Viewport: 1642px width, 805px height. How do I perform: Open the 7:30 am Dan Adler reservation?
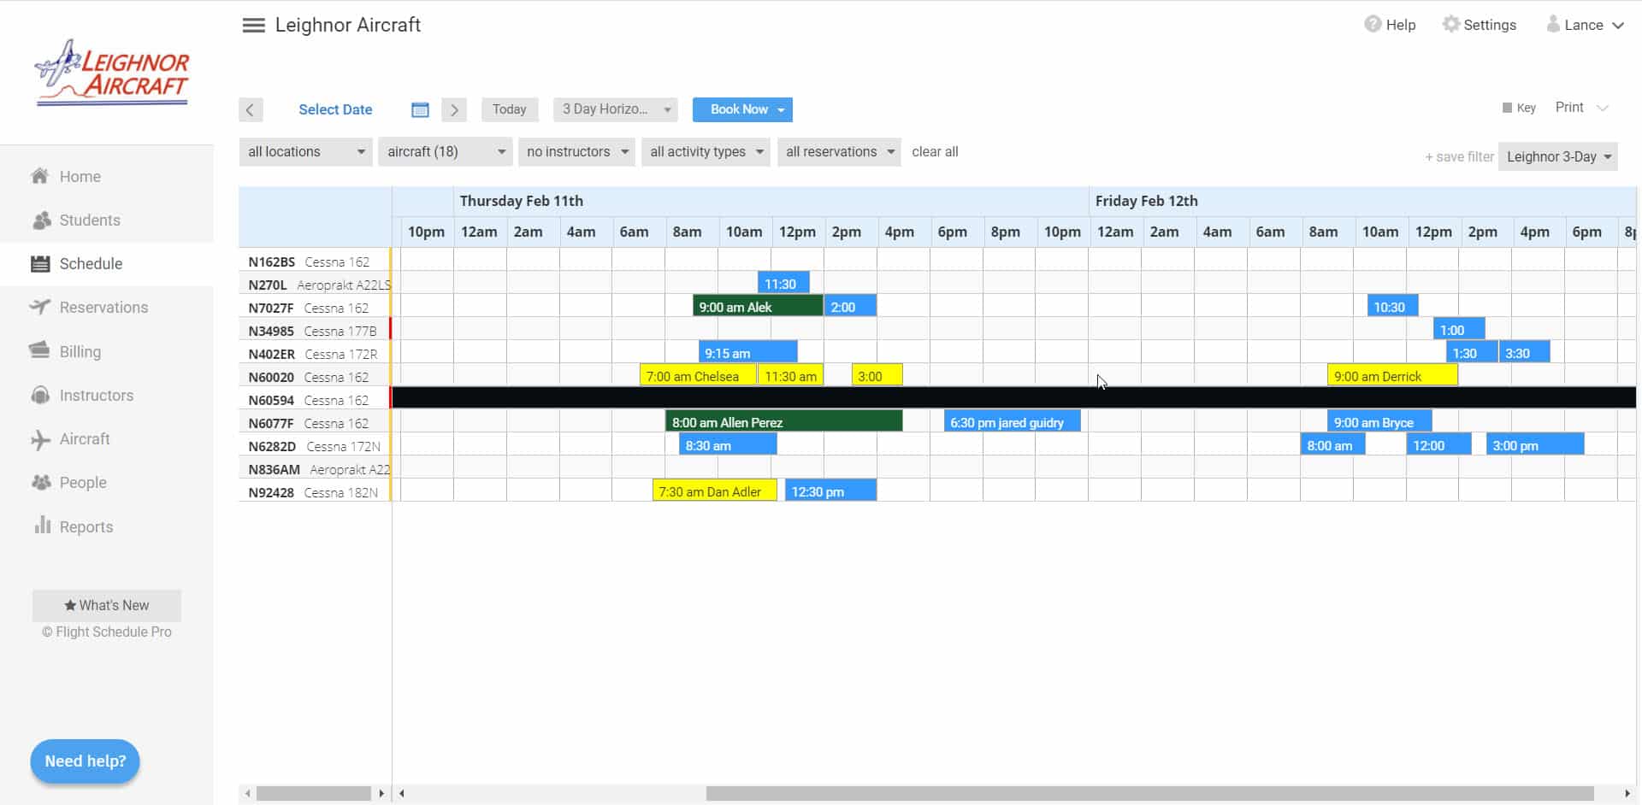(714, 491)
